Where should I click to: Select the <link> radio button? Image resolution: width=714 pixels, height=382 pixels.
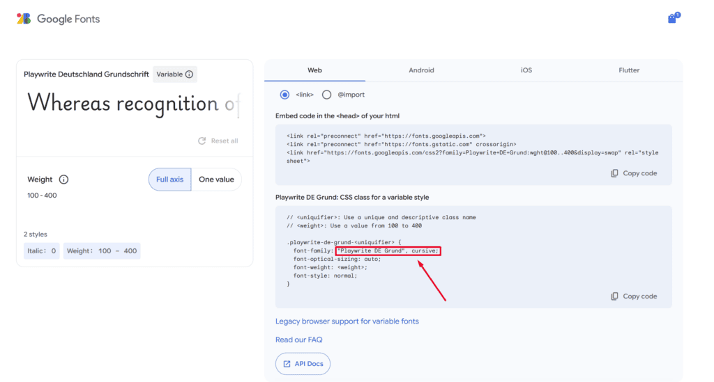[284, 95]
